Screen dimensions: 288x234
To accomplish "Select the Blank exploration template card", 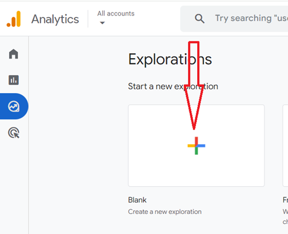I will (x=196, y=146).
